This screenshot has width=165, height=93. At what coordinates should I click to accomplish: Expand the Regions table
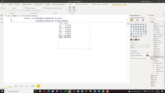pyautogui.click(x=151, y=80)
